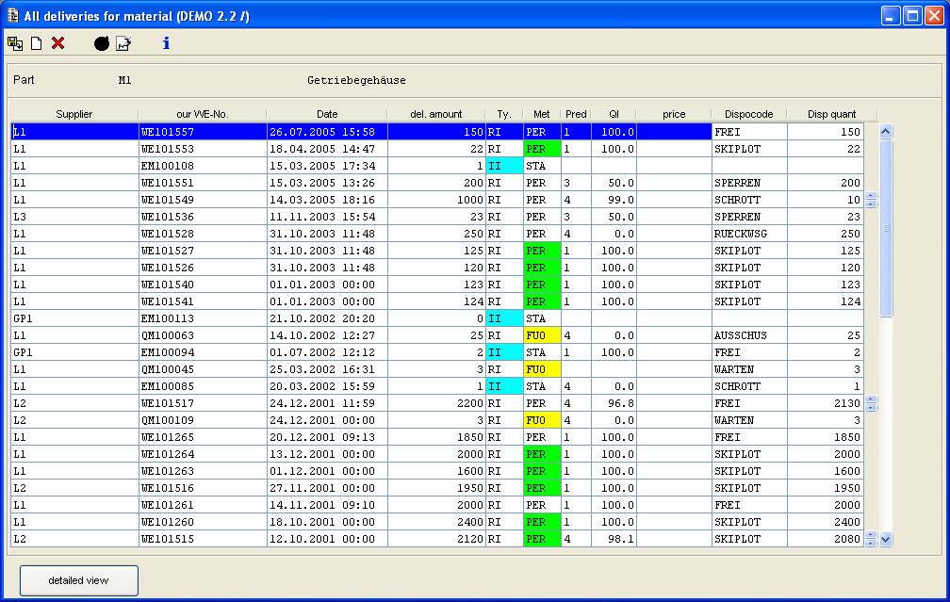Select the EM100108 delivery cell

(203, 166)
